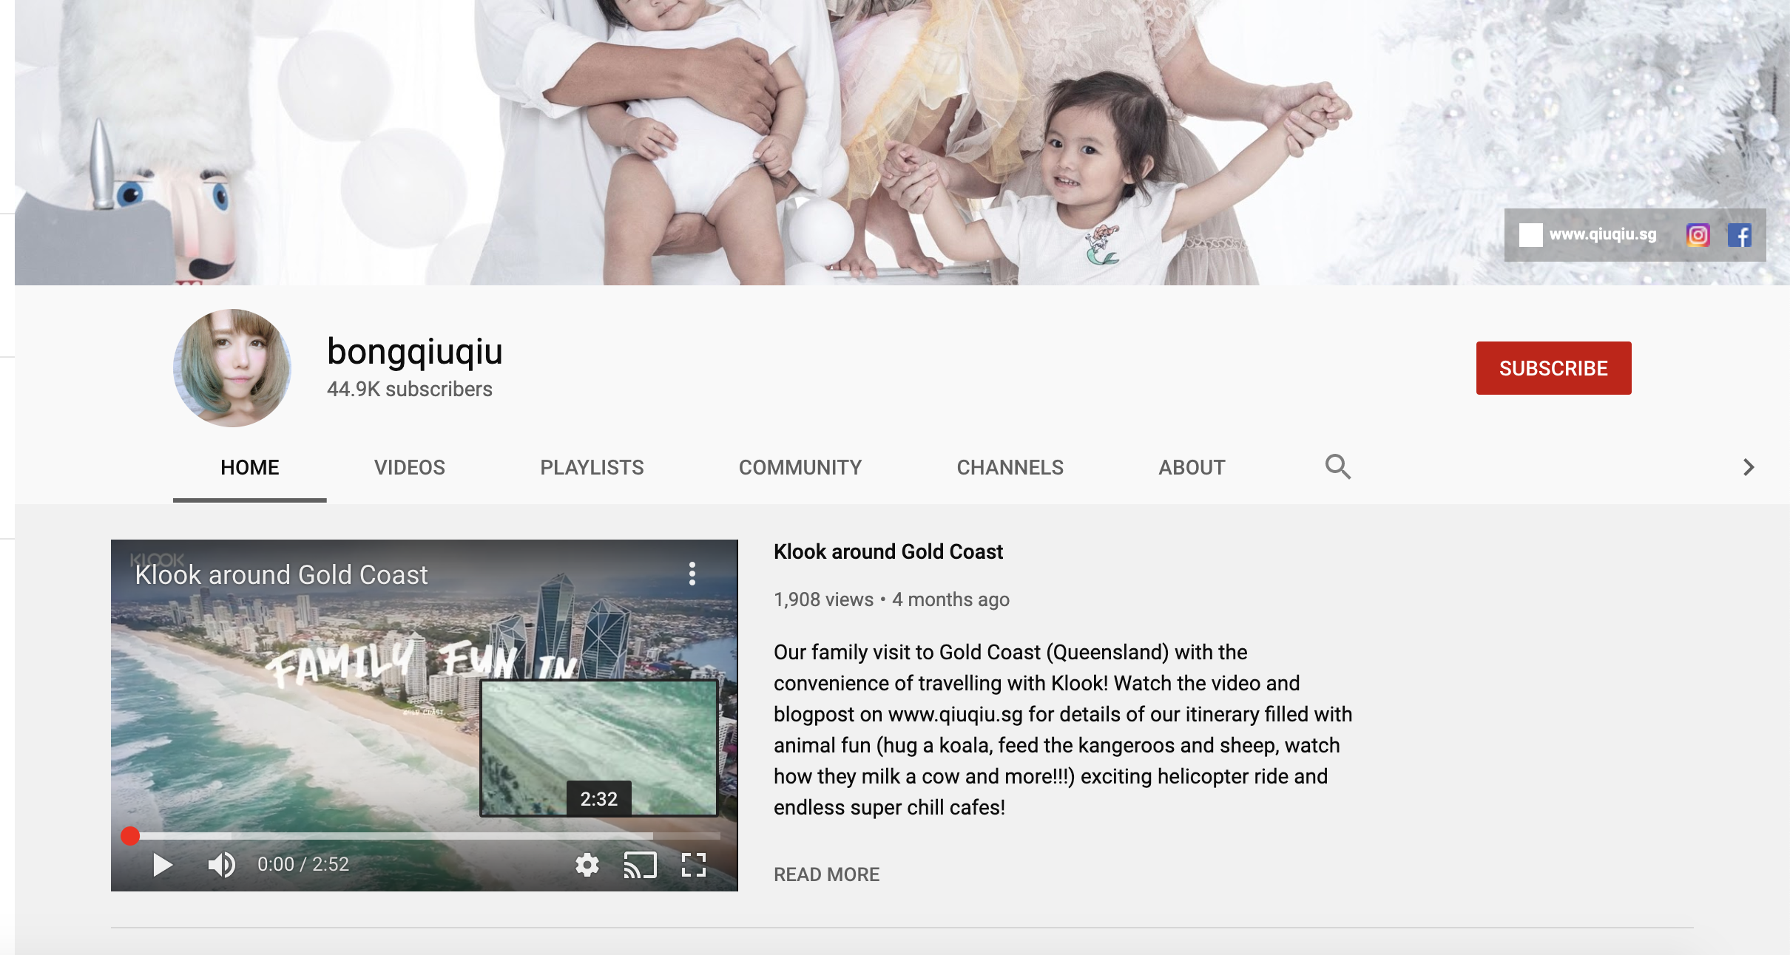Click the white square icon beside www.qiuqiu.sg
This screenshot has height=955, width=1790.
point(1530,235)
